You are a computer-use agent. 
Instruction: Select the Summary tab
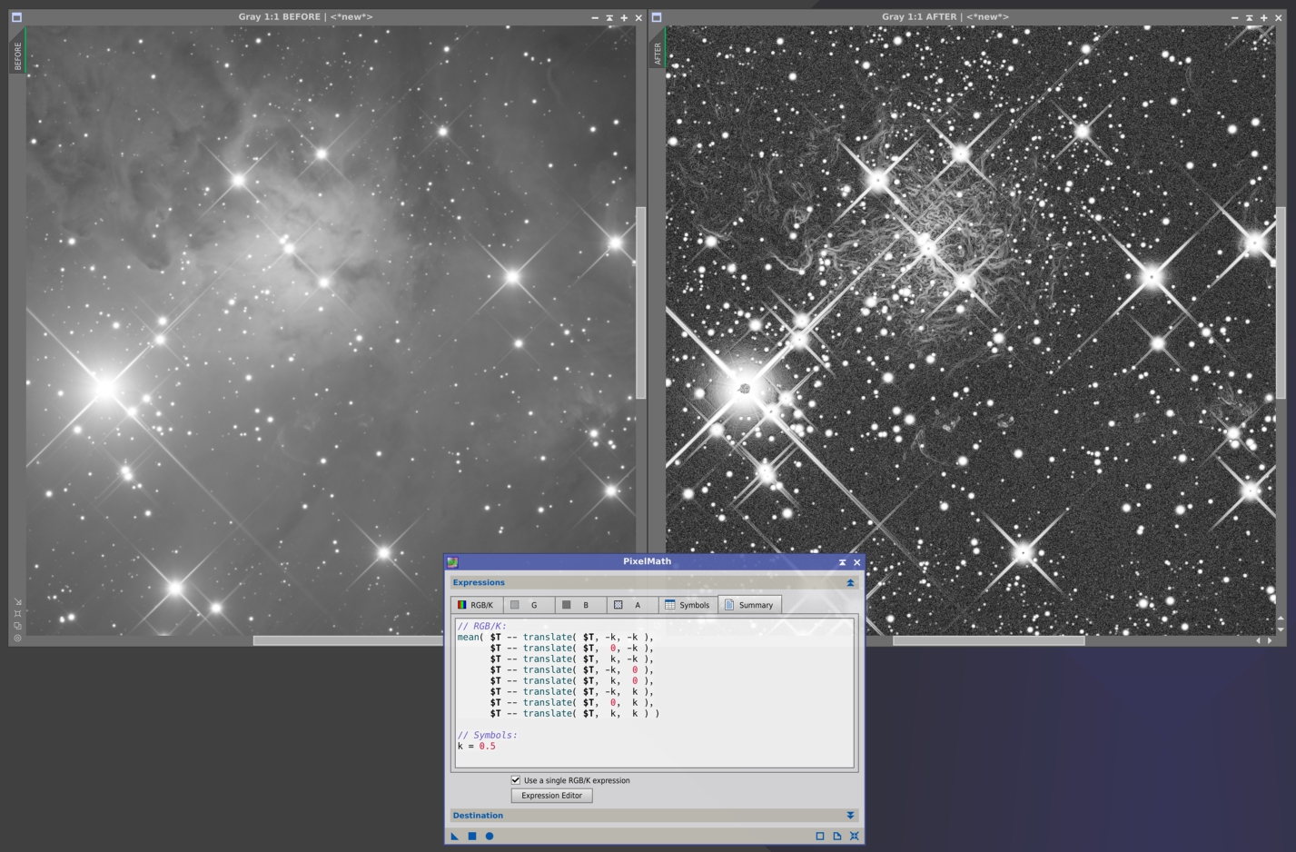point(749,605)
